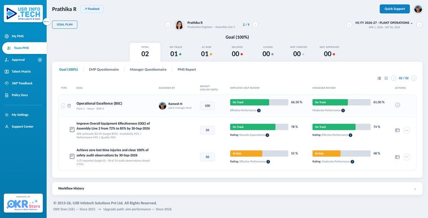This screenshot has width=428, height=218.
Task: Click the Operational Excellence manager review progress bar
Action: click(x=342, y=103)
